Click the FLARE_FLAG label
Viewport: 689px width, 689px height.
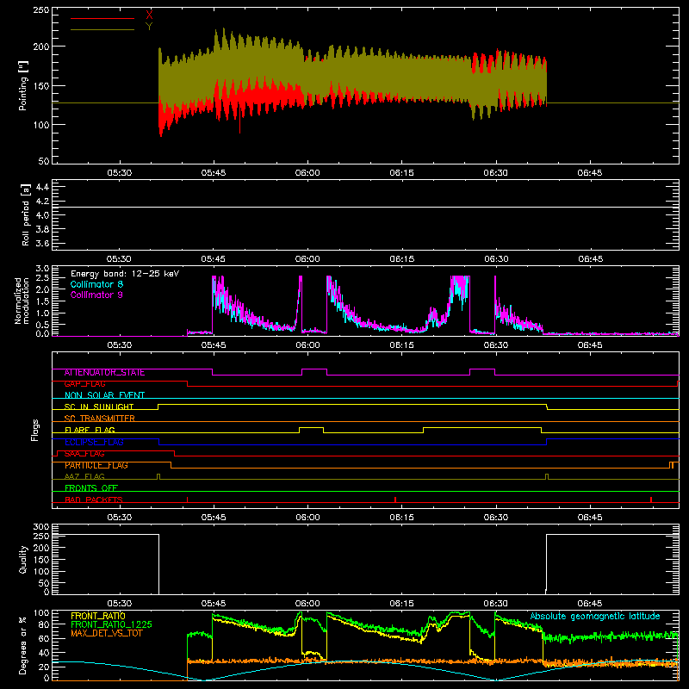[x=90, y=430]
